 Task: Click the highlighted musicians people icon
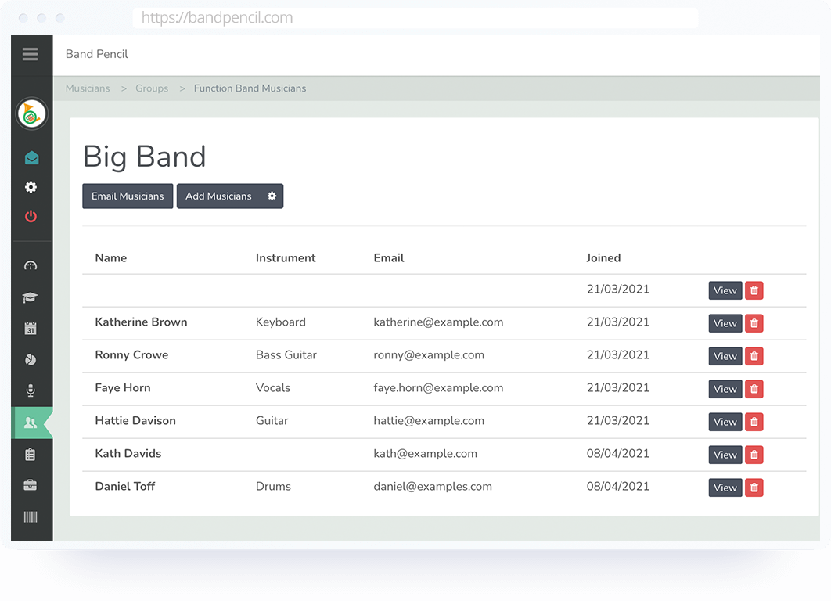[31, 422]
